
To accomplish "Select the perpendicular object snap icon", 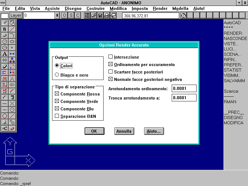I will pyautogui.click(x=5, y=122).
